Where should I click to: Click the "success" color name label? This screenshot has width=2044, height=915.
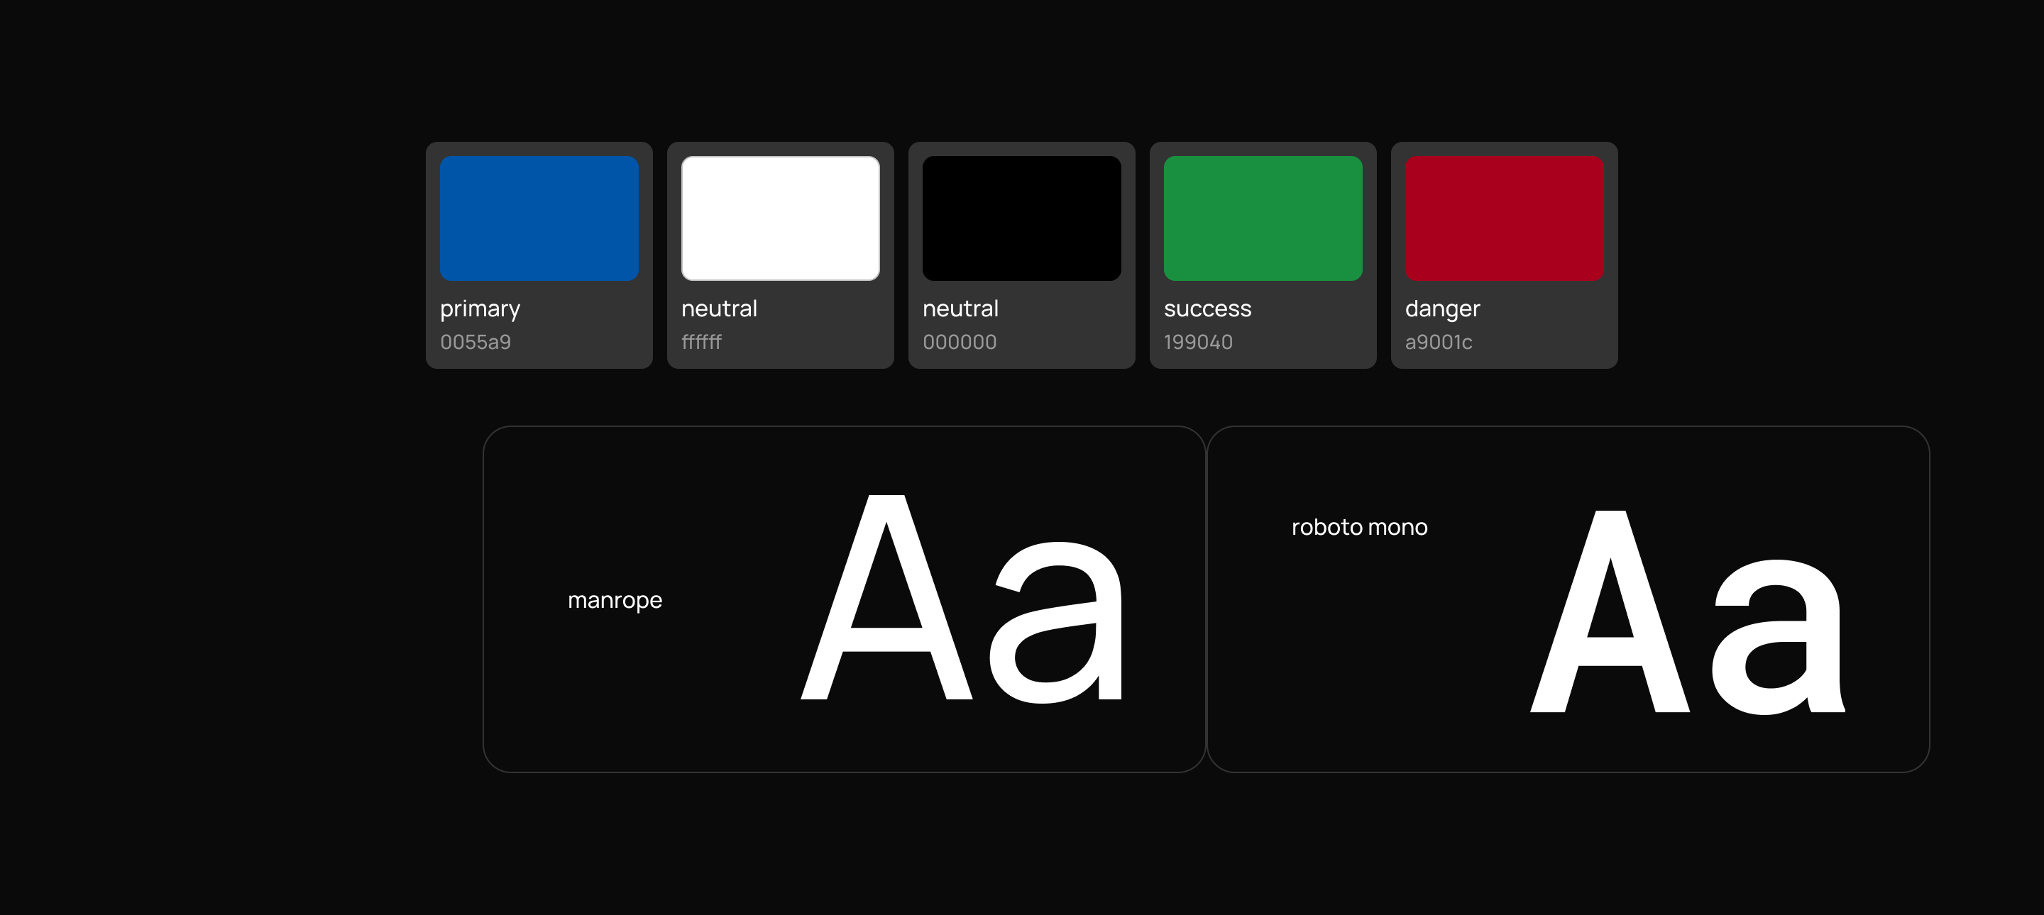1207,309
